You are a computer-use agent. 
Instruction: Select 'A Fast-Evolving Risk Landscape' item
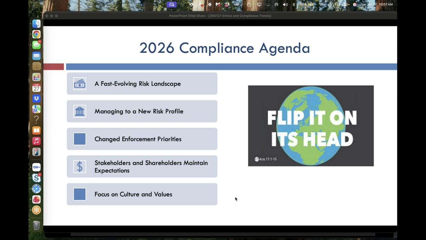click(x=142, y=84)
